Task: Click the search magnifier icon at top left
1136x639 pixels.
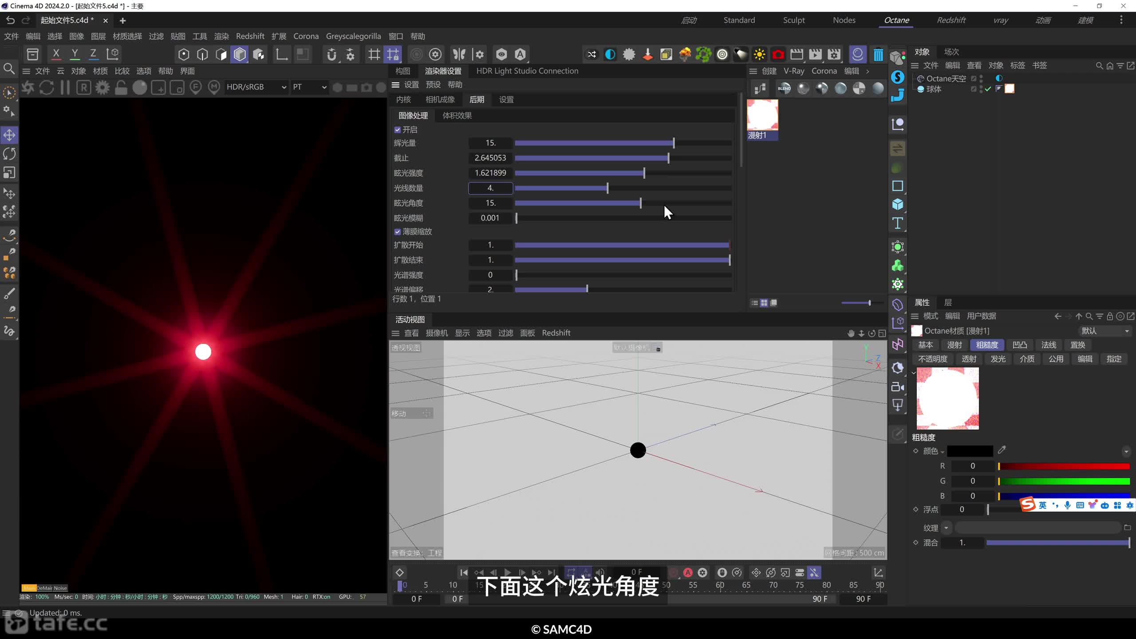Action: (9, 69)
